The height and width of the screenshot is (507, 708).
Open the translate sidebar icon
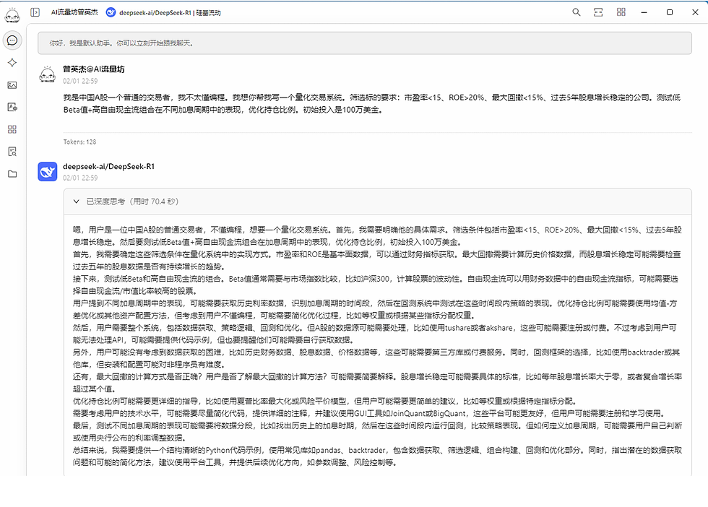[x=12, y=107]
